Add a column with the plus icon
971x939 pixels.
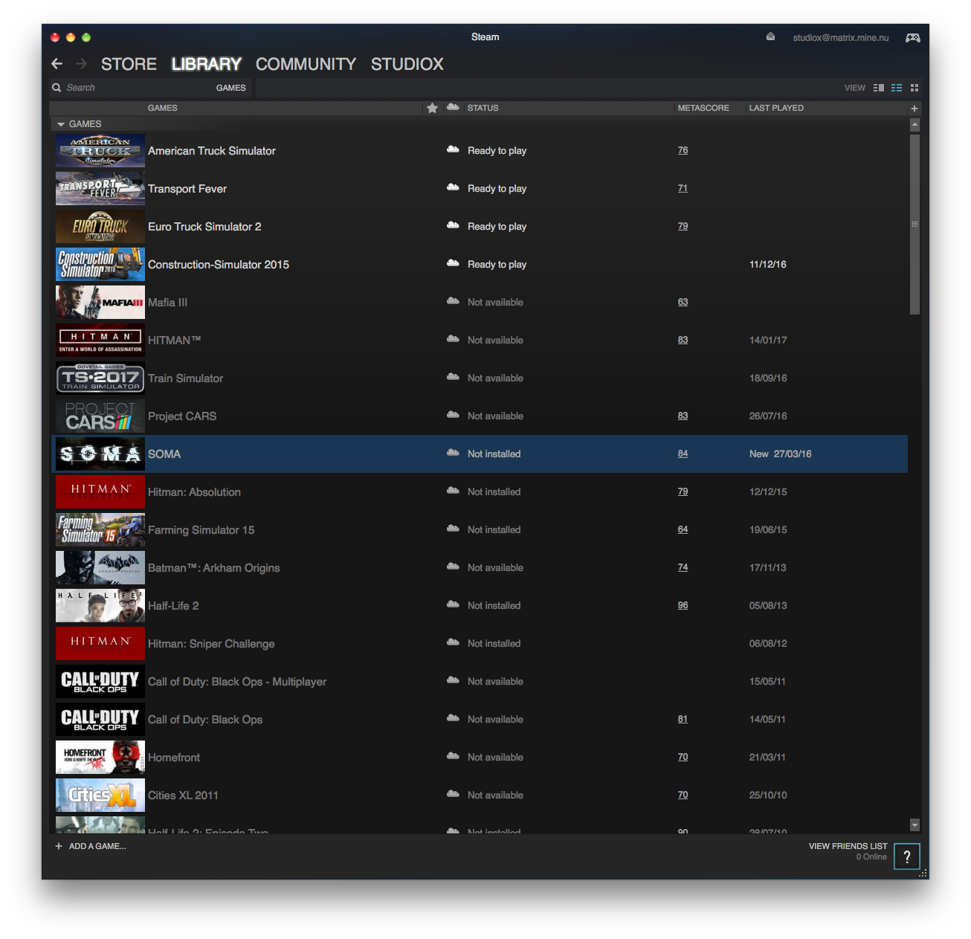(914, 109)
